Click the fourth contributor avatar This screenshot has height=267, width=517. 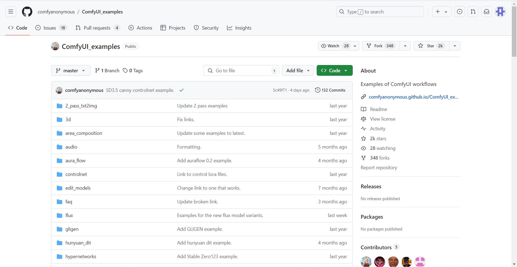[407, 262]
